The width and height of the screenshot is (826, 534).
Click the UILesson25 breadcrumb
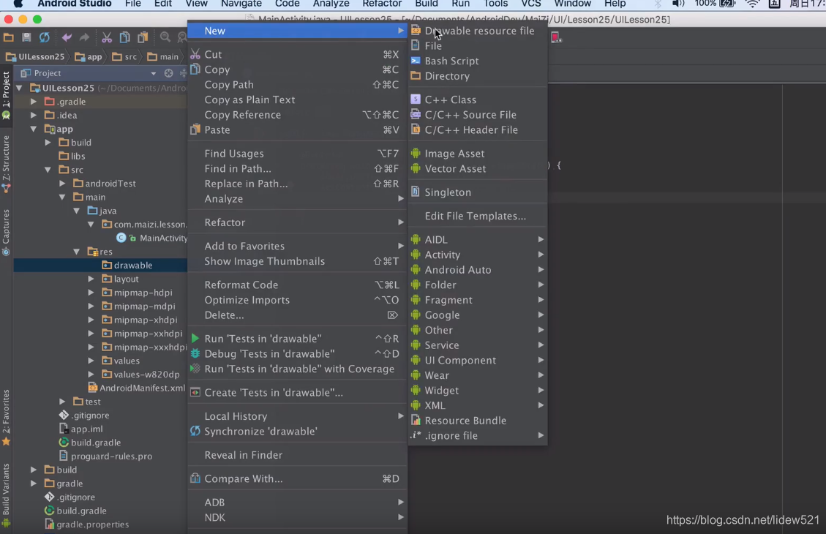(35, 56)
